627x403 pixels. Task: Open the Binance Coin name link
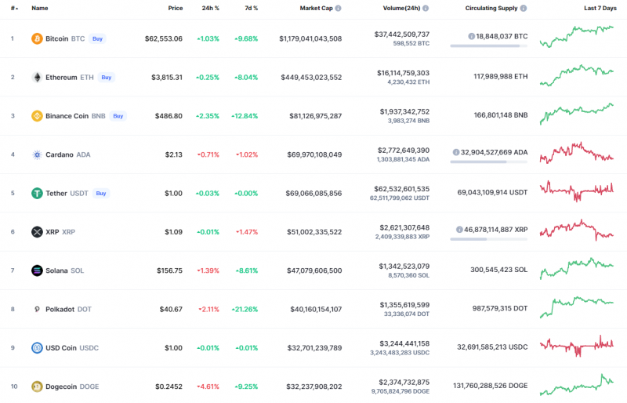click(67, 116)
